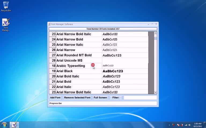The height and width of the screenshot is (128, 206).
Task: Select the Arial Bold Italic font name
Action: (x=68, y=76)
